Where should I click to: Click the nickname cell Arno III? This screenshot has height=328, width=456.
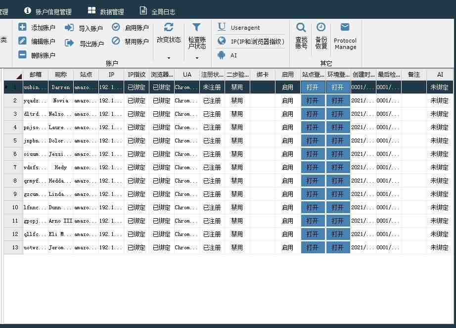[x=61, y=221]
